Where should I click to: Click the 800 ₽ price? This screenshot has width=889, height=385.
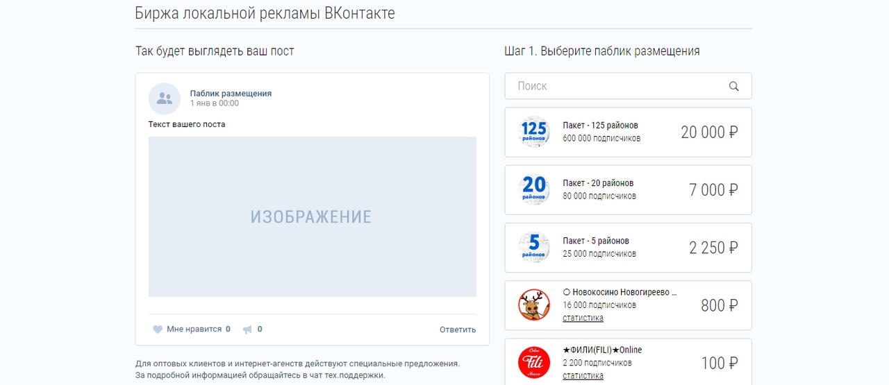tap(720, 305)
